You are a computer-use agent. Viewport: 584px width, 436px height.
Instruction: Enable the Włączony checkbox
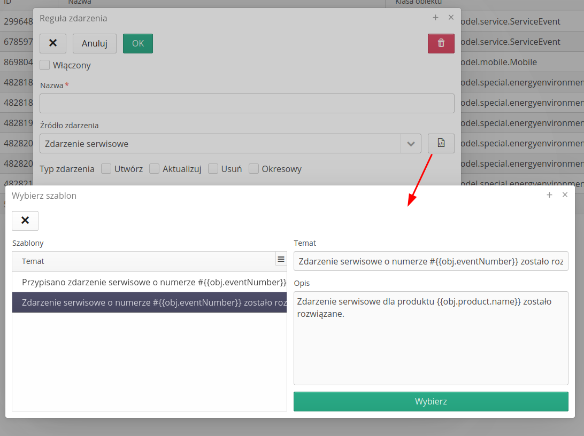[45, 65]
